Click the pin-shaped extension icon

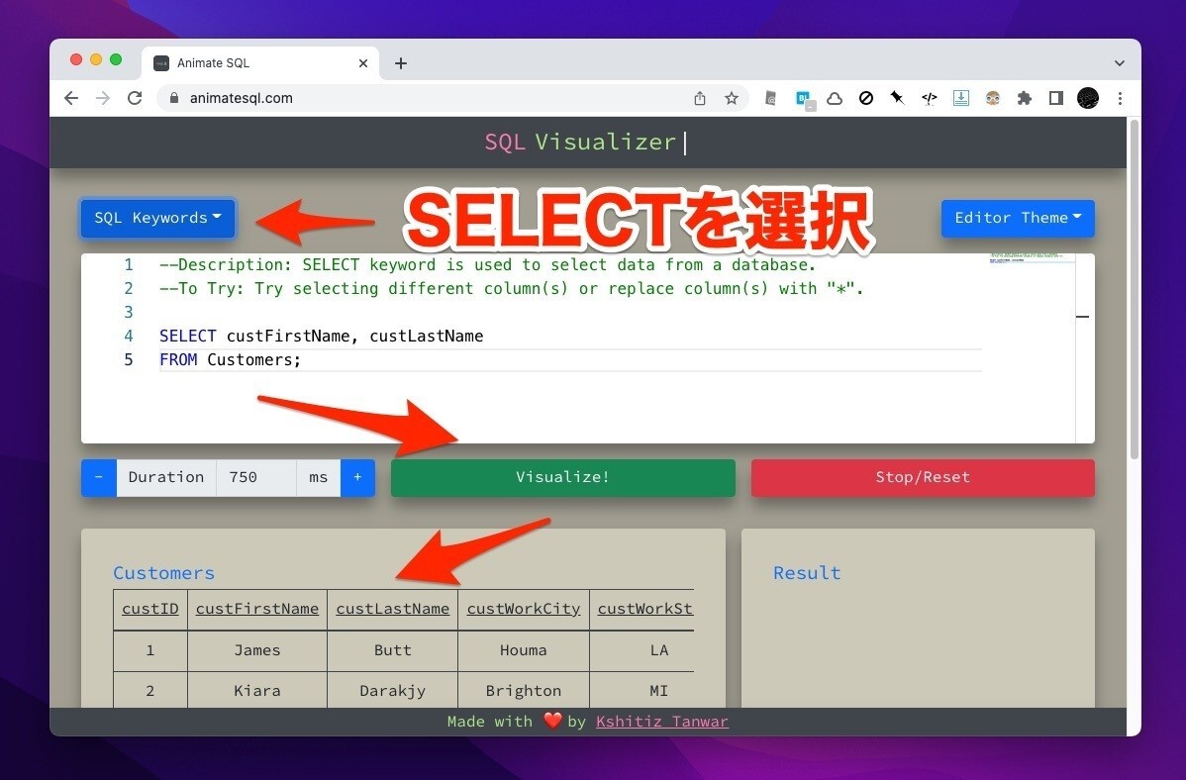(x=898, y=98)
